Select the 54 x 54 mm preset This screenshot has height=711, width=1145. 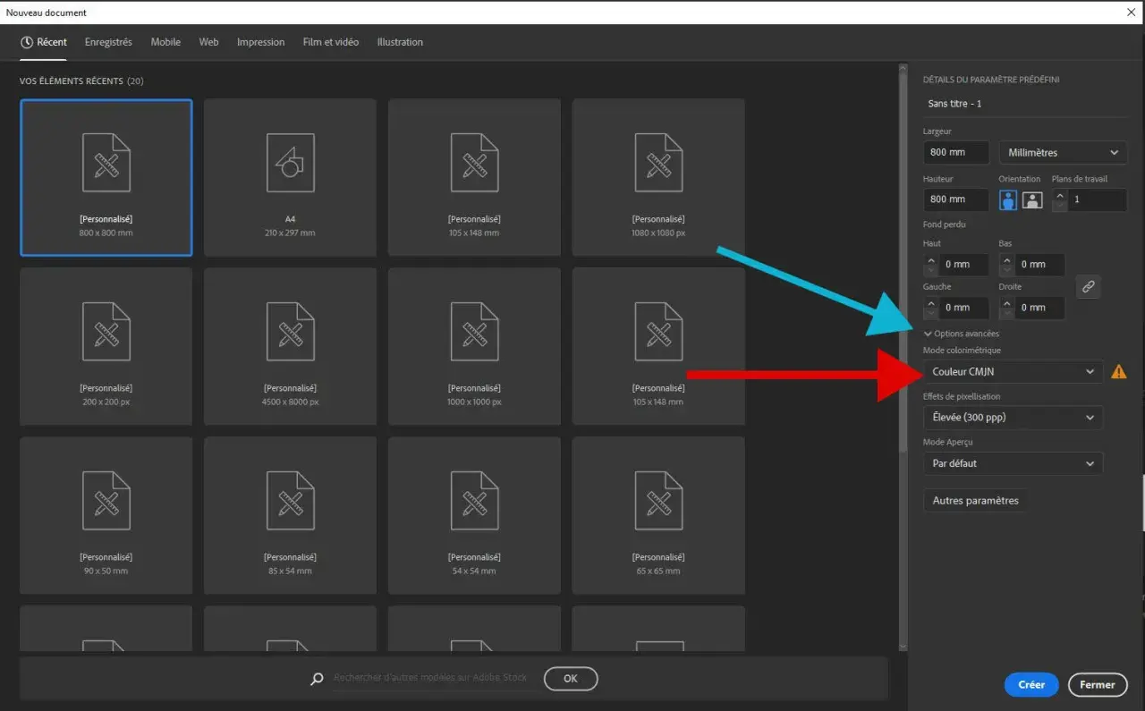pyautogui.click(x=474, y=515)
